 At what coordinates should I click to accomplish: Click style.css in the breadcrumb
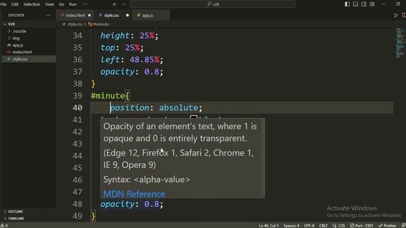click(x=75, y=24)
